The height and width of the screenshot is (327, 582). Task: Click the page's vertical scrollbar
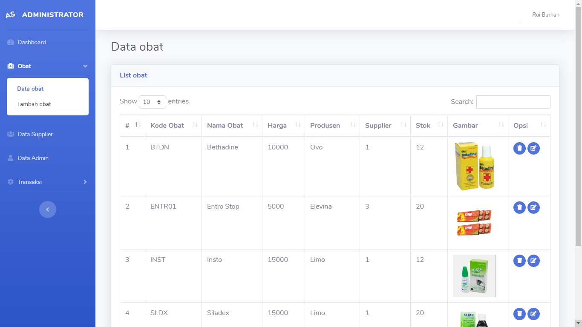tap(578, 128)
